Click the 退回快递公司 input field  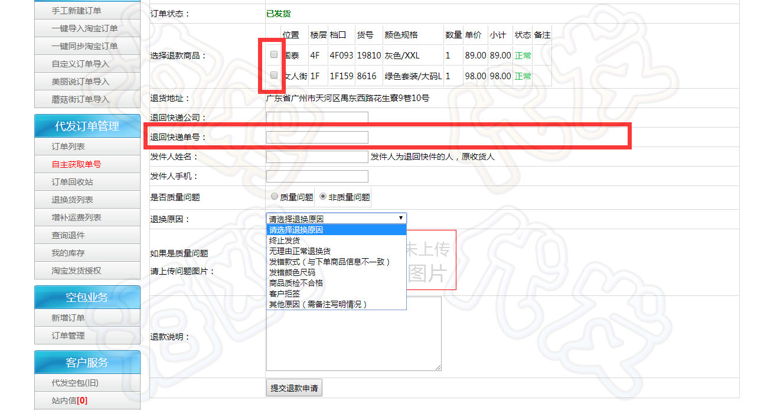tap(317, 118)
